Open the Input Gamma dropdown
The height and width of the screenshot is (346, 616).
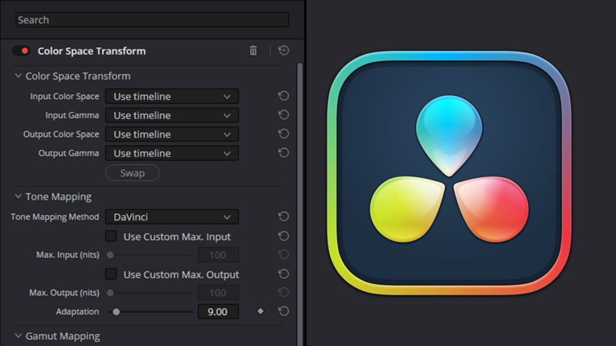tap(172, 115)
